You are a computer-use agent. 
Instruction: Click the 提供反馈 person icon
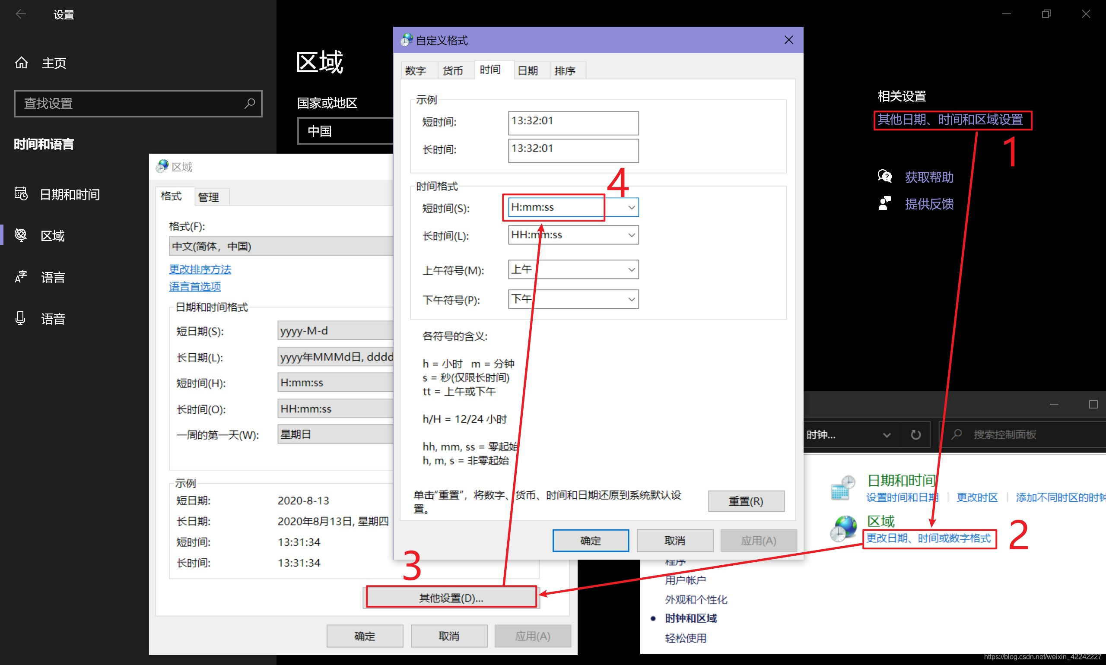(884, 203)
